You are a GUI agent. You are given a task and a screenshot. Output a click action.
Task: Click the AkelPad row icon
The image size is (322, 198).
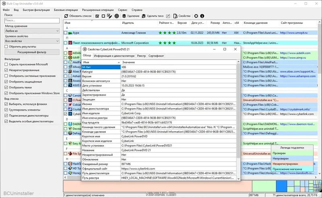coord(70,62)
